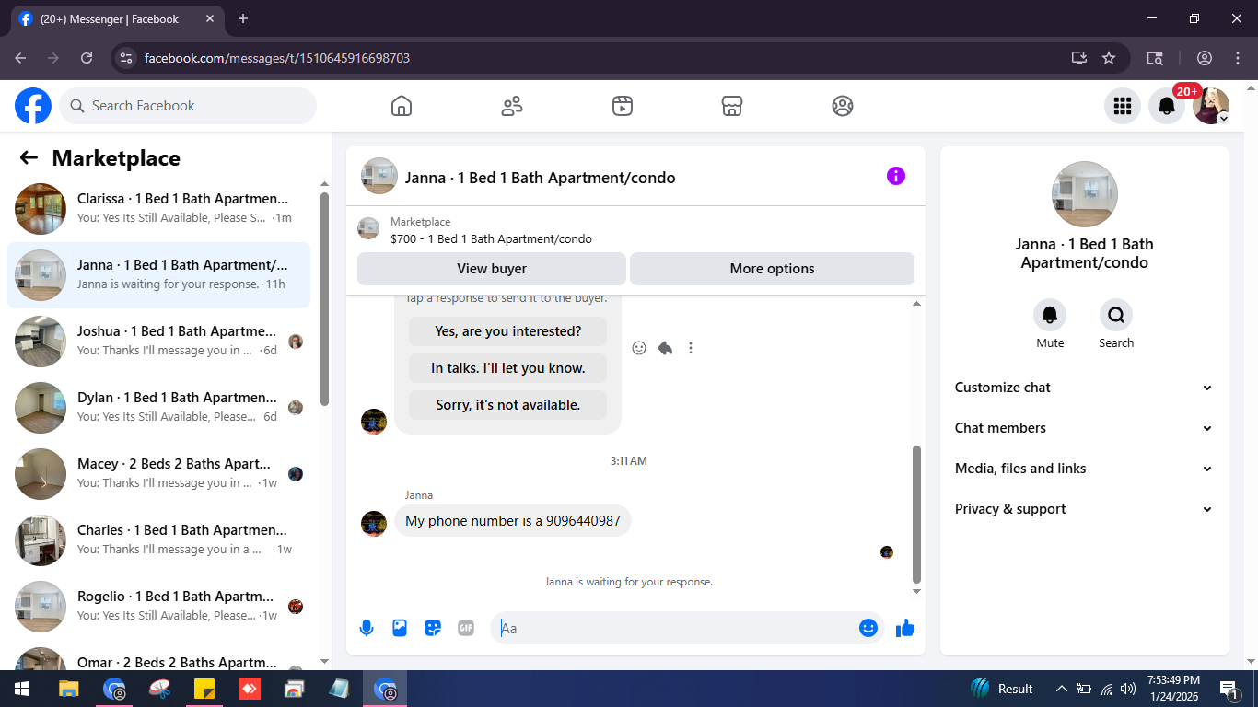Open the Marketplace storefront icon
Screen dimensions: 1258x707
click(x=732, y=106)
